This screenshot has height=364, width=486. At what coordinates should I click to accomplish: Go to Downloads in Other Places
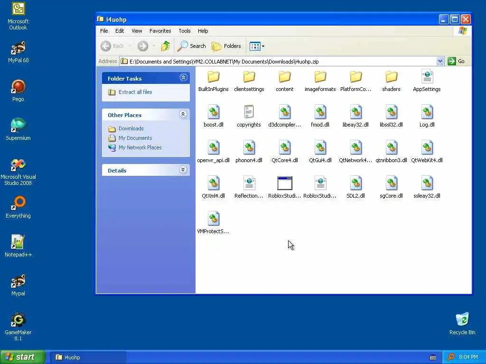point(131,128)
